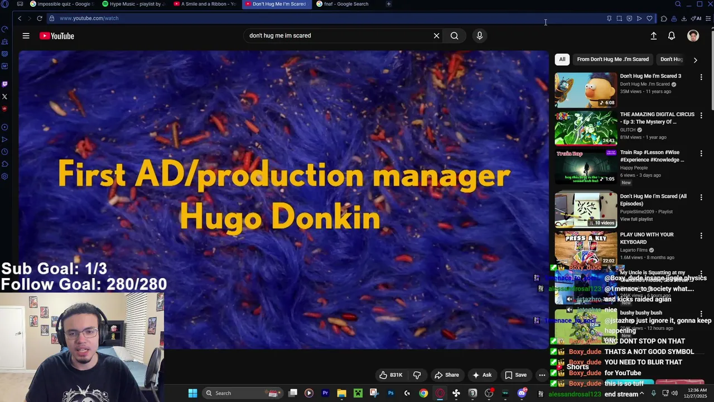Open X (Twitter) in the Opera sidebar
Viewport: 714px width, 402px height.
click(4, 97)
